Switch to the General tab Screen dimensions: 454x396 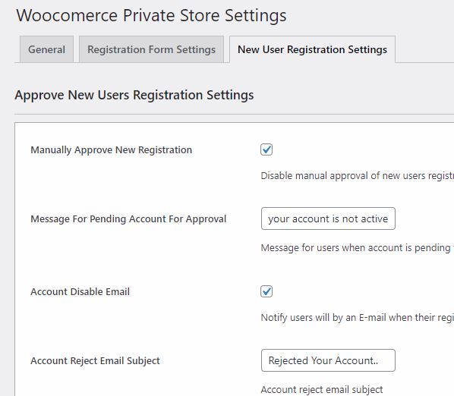46,49
